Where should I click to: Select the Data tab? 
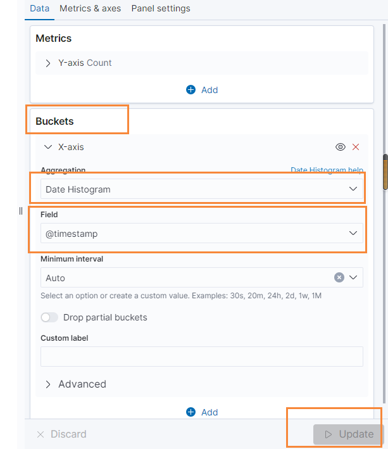tap(39, 9)
